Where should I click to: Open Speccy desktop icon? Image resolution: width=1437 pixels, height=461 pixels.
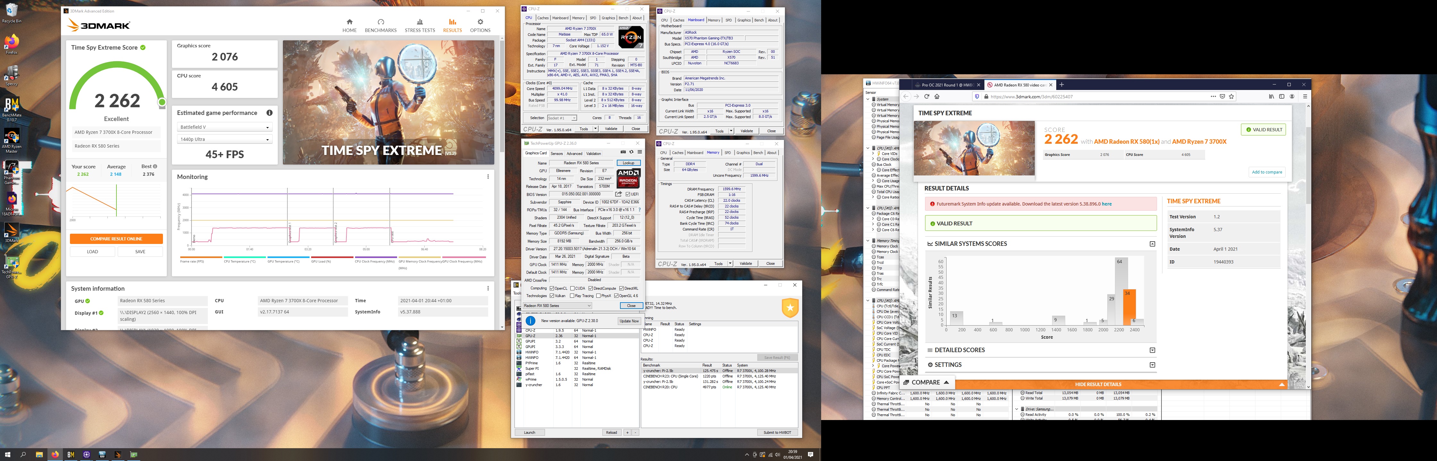coord(12,76)
